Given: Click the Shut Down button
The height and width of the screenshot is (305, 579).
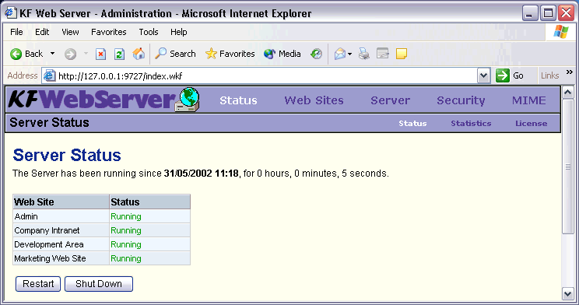Looking at the screenshot, I should [99, 284].
